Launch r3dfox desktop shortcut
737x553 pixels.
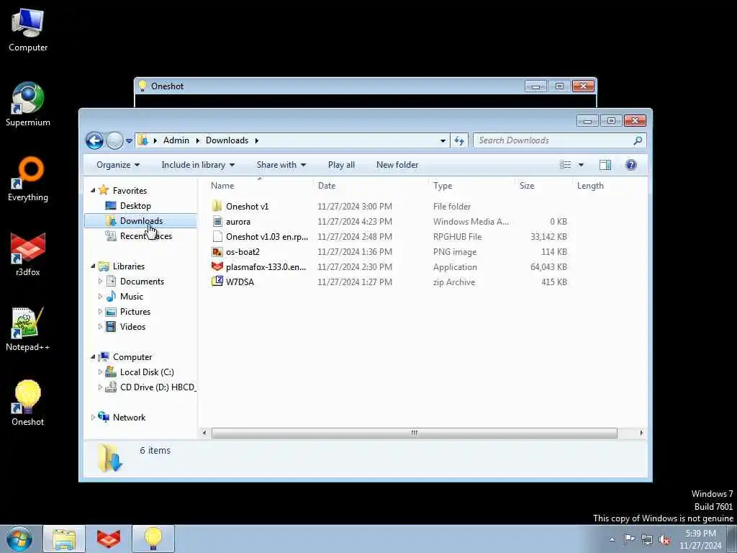[28, 254]
